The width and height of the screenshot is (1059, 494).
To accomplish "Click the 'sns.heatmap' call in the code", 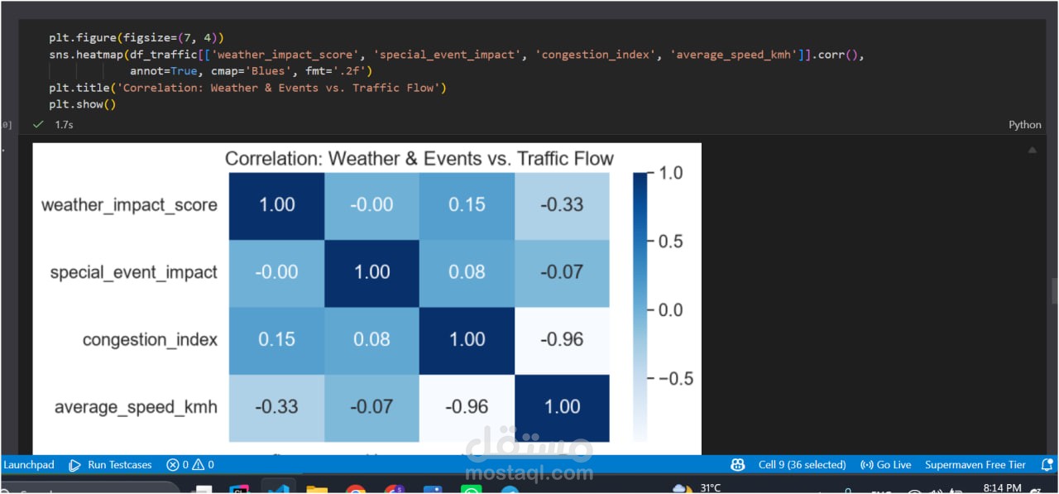I will [x=86, y=55].
